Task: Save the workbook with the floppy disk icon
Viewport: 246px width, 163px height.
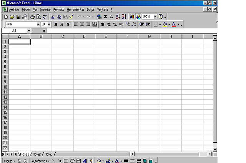Action: (18, 16)
